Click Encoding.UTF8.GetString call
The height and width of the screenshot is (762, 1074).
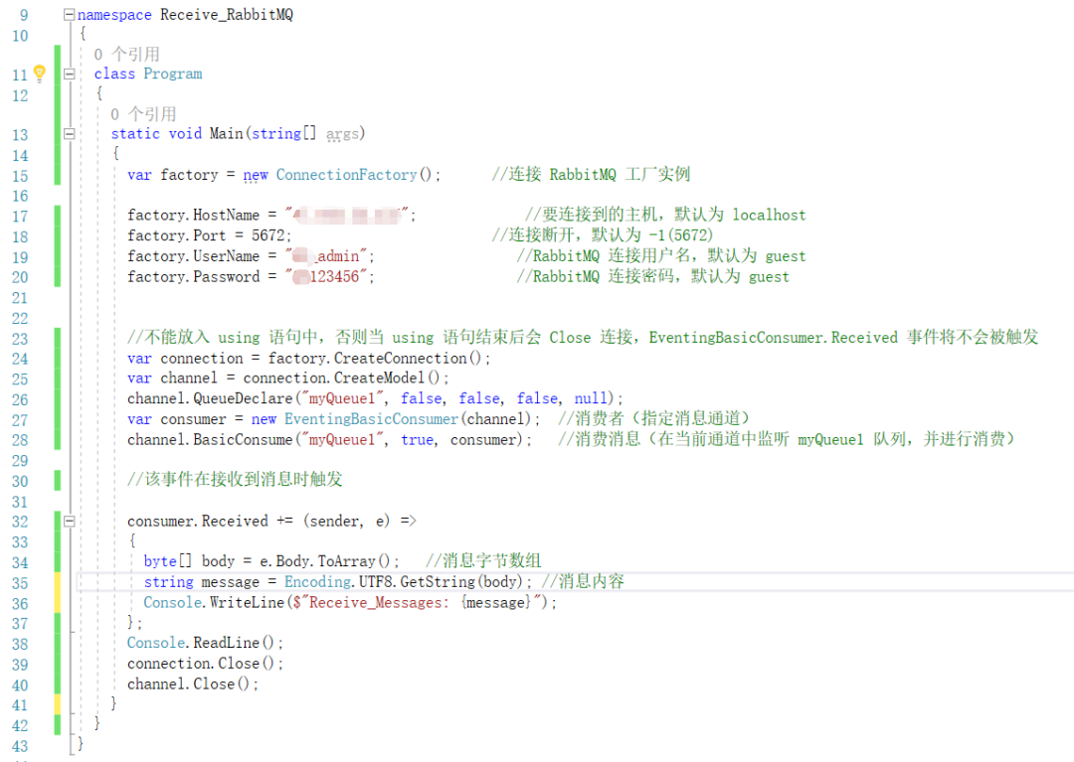[x=404, y=582]
